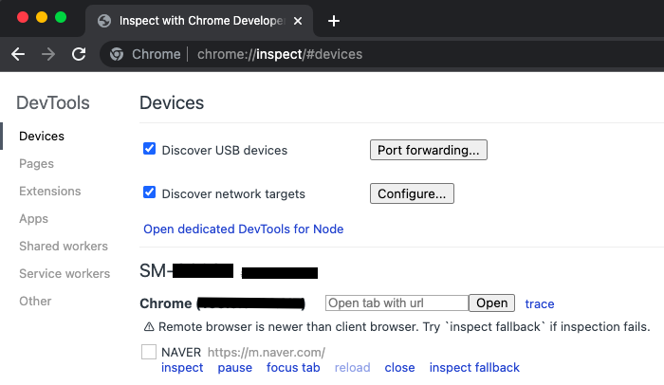
Task: Select the Inspect with Chrome Developer tab
Action: [199, 21]
